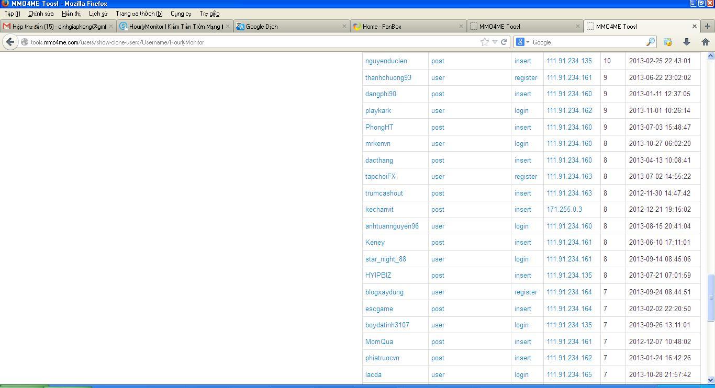Click the site identity globe icon in address bar

(x=24, y=42)
